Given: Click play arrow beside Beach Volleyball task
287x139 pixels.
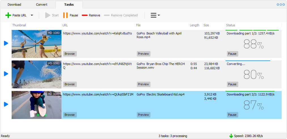Looking at the screenshot, I should point(6,43).
